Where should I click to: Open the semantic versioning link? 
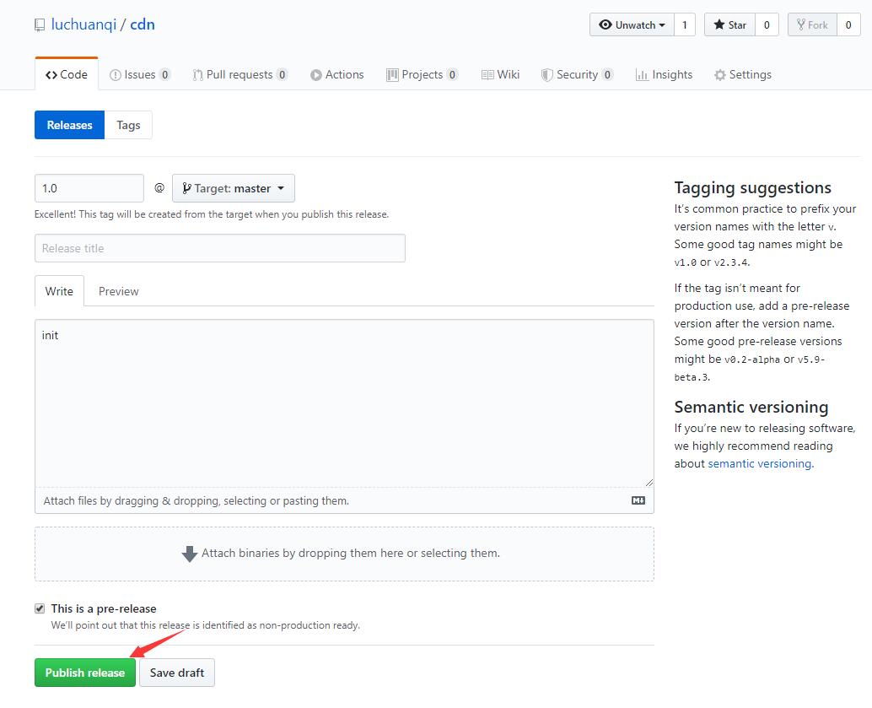coord(759,463)
